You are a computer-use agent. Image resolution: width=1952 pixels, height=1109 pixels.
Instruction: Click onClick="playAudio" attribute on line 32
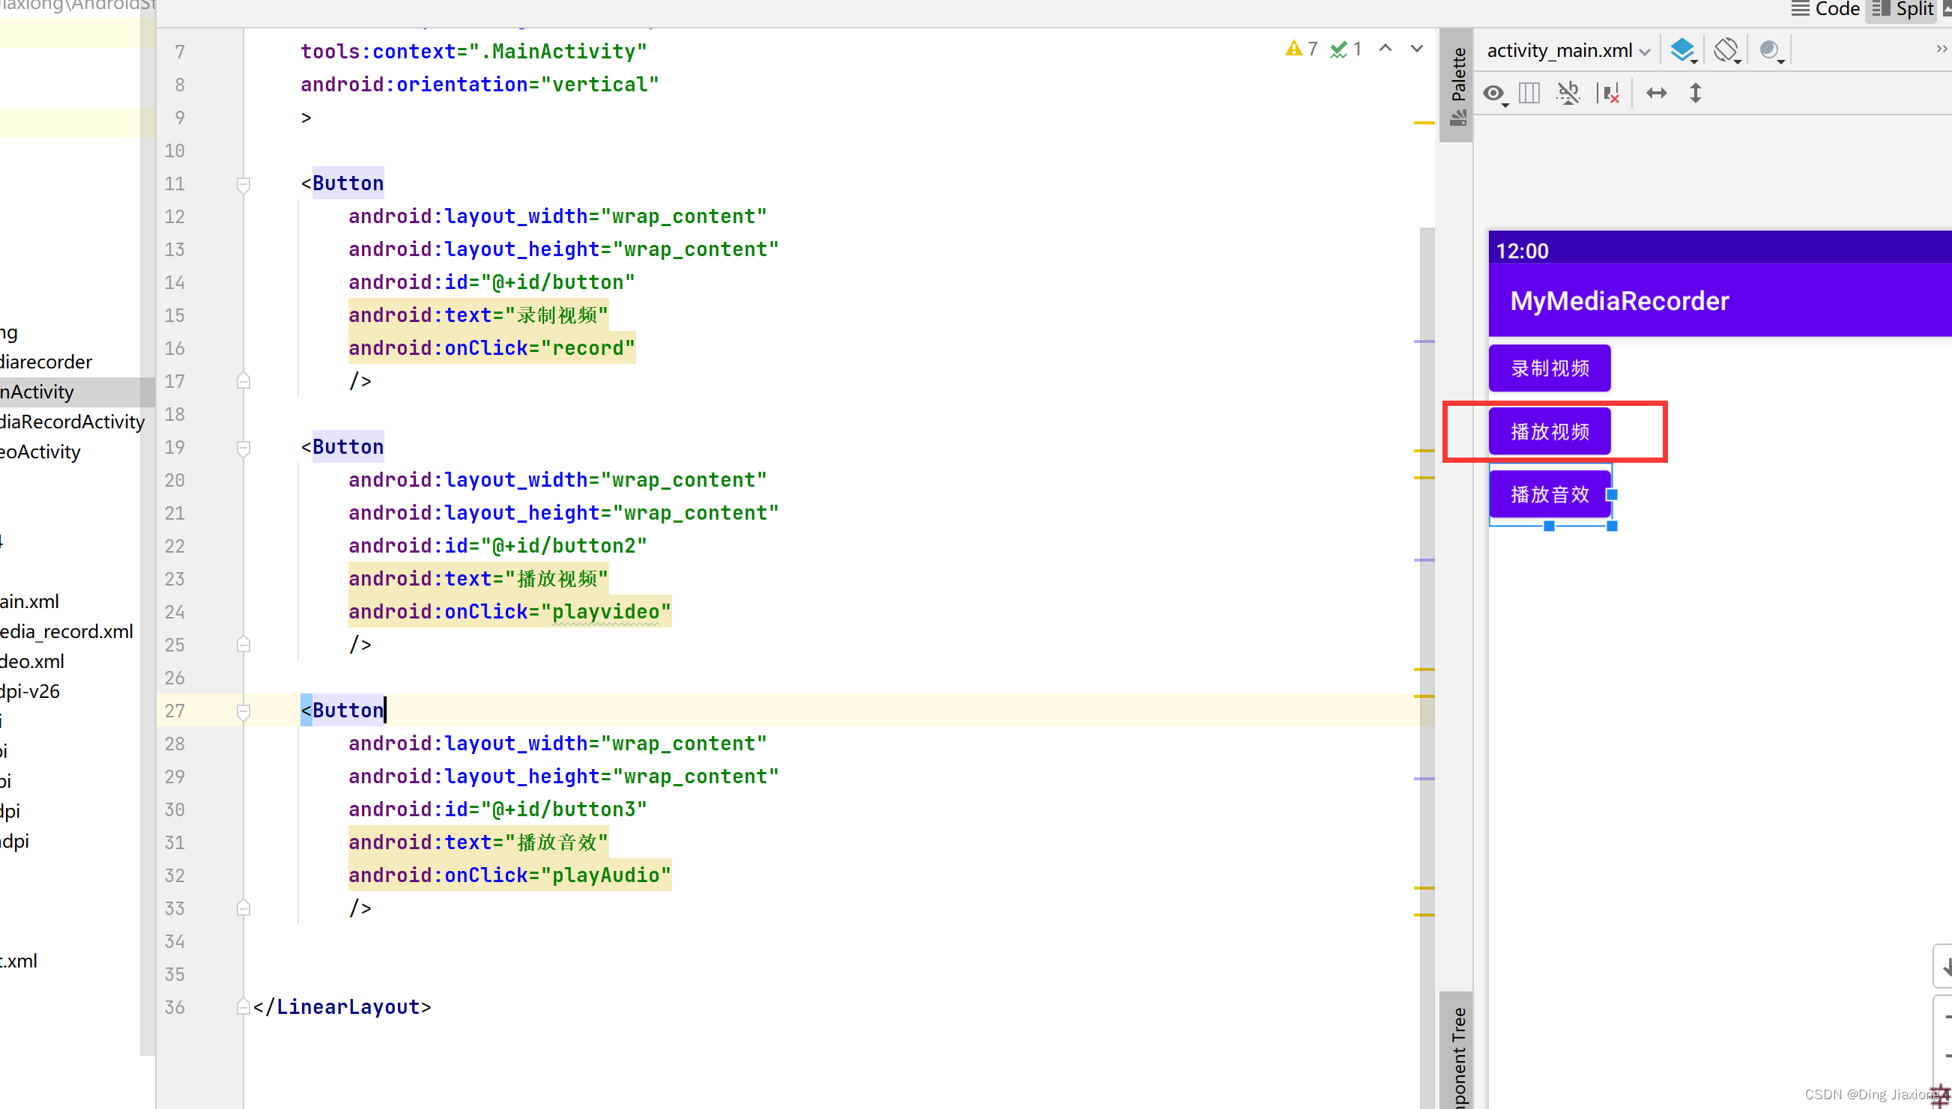pyautogui.click(x=509, y=875)
